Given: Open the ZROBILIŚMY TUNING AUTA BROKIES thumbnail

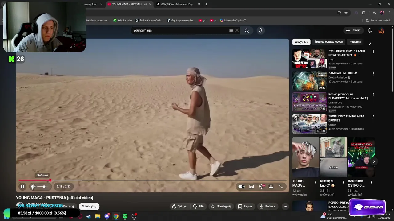Looking at the screenshot, I should pyautogui.click(x=309, y=124).
